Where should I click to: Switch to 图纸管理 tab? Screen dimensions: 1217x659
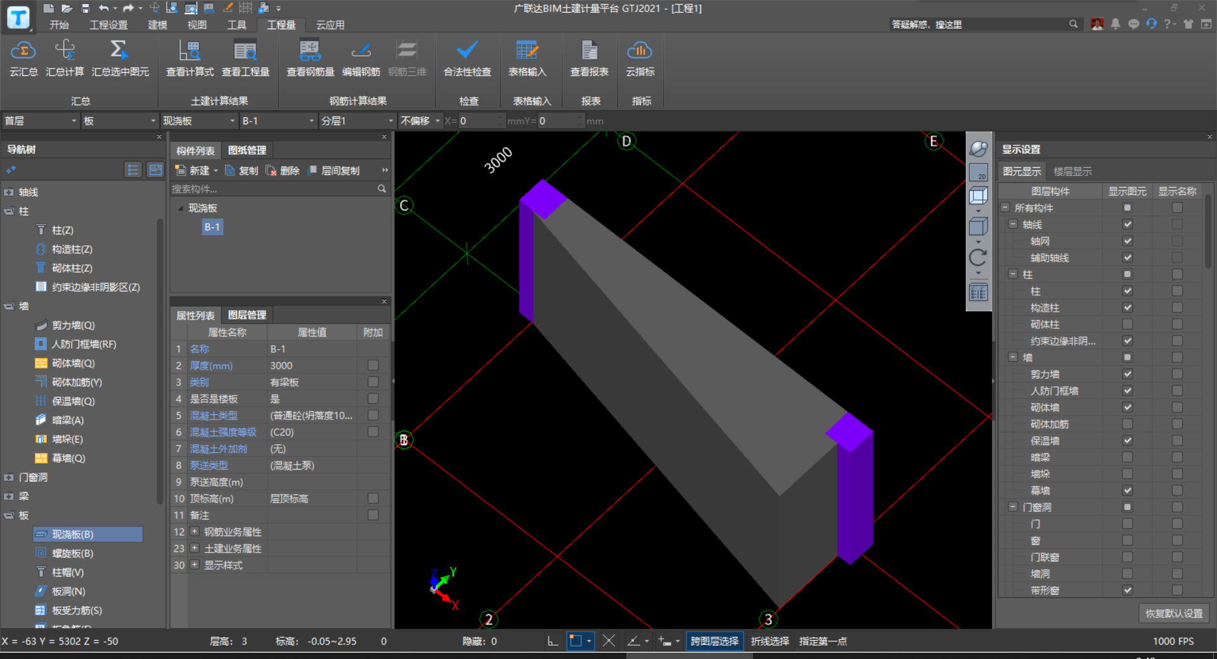[x=247, y=150]
